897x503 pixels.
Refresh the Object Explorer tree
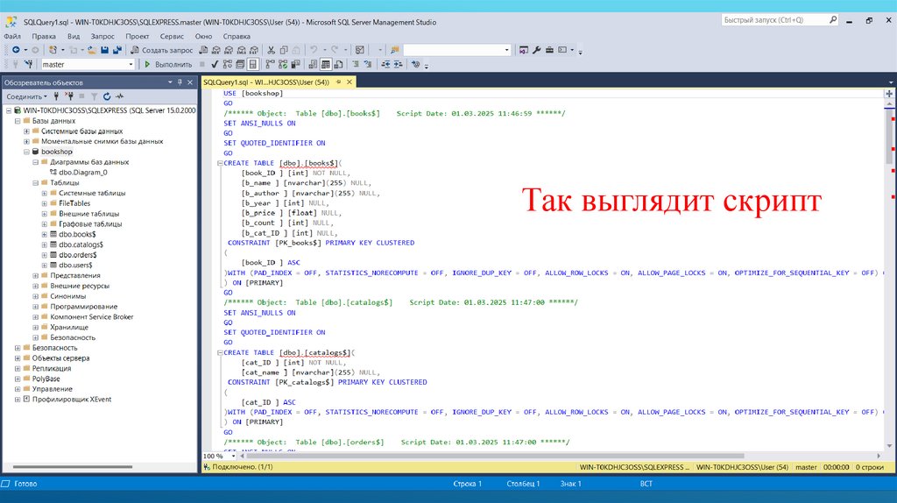pos(107,96)
